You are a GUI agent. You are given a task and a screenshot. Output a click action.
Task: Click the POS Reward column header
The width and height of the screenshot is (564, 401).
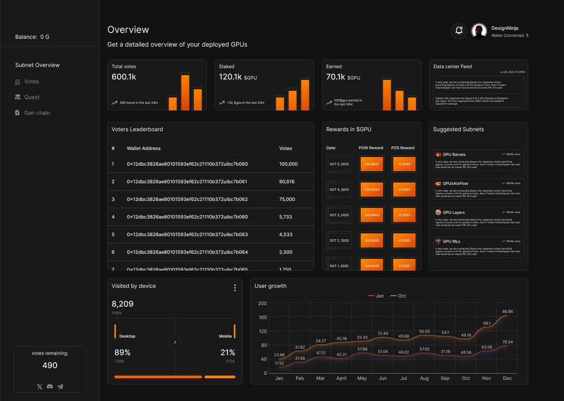(403, 148)
